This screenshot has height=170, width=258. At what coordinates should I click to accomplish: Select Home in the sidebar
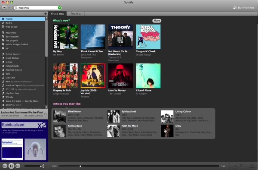pos(22,19)
